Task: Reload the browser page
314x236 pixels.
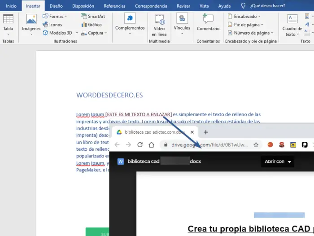Action: [140, 144]
